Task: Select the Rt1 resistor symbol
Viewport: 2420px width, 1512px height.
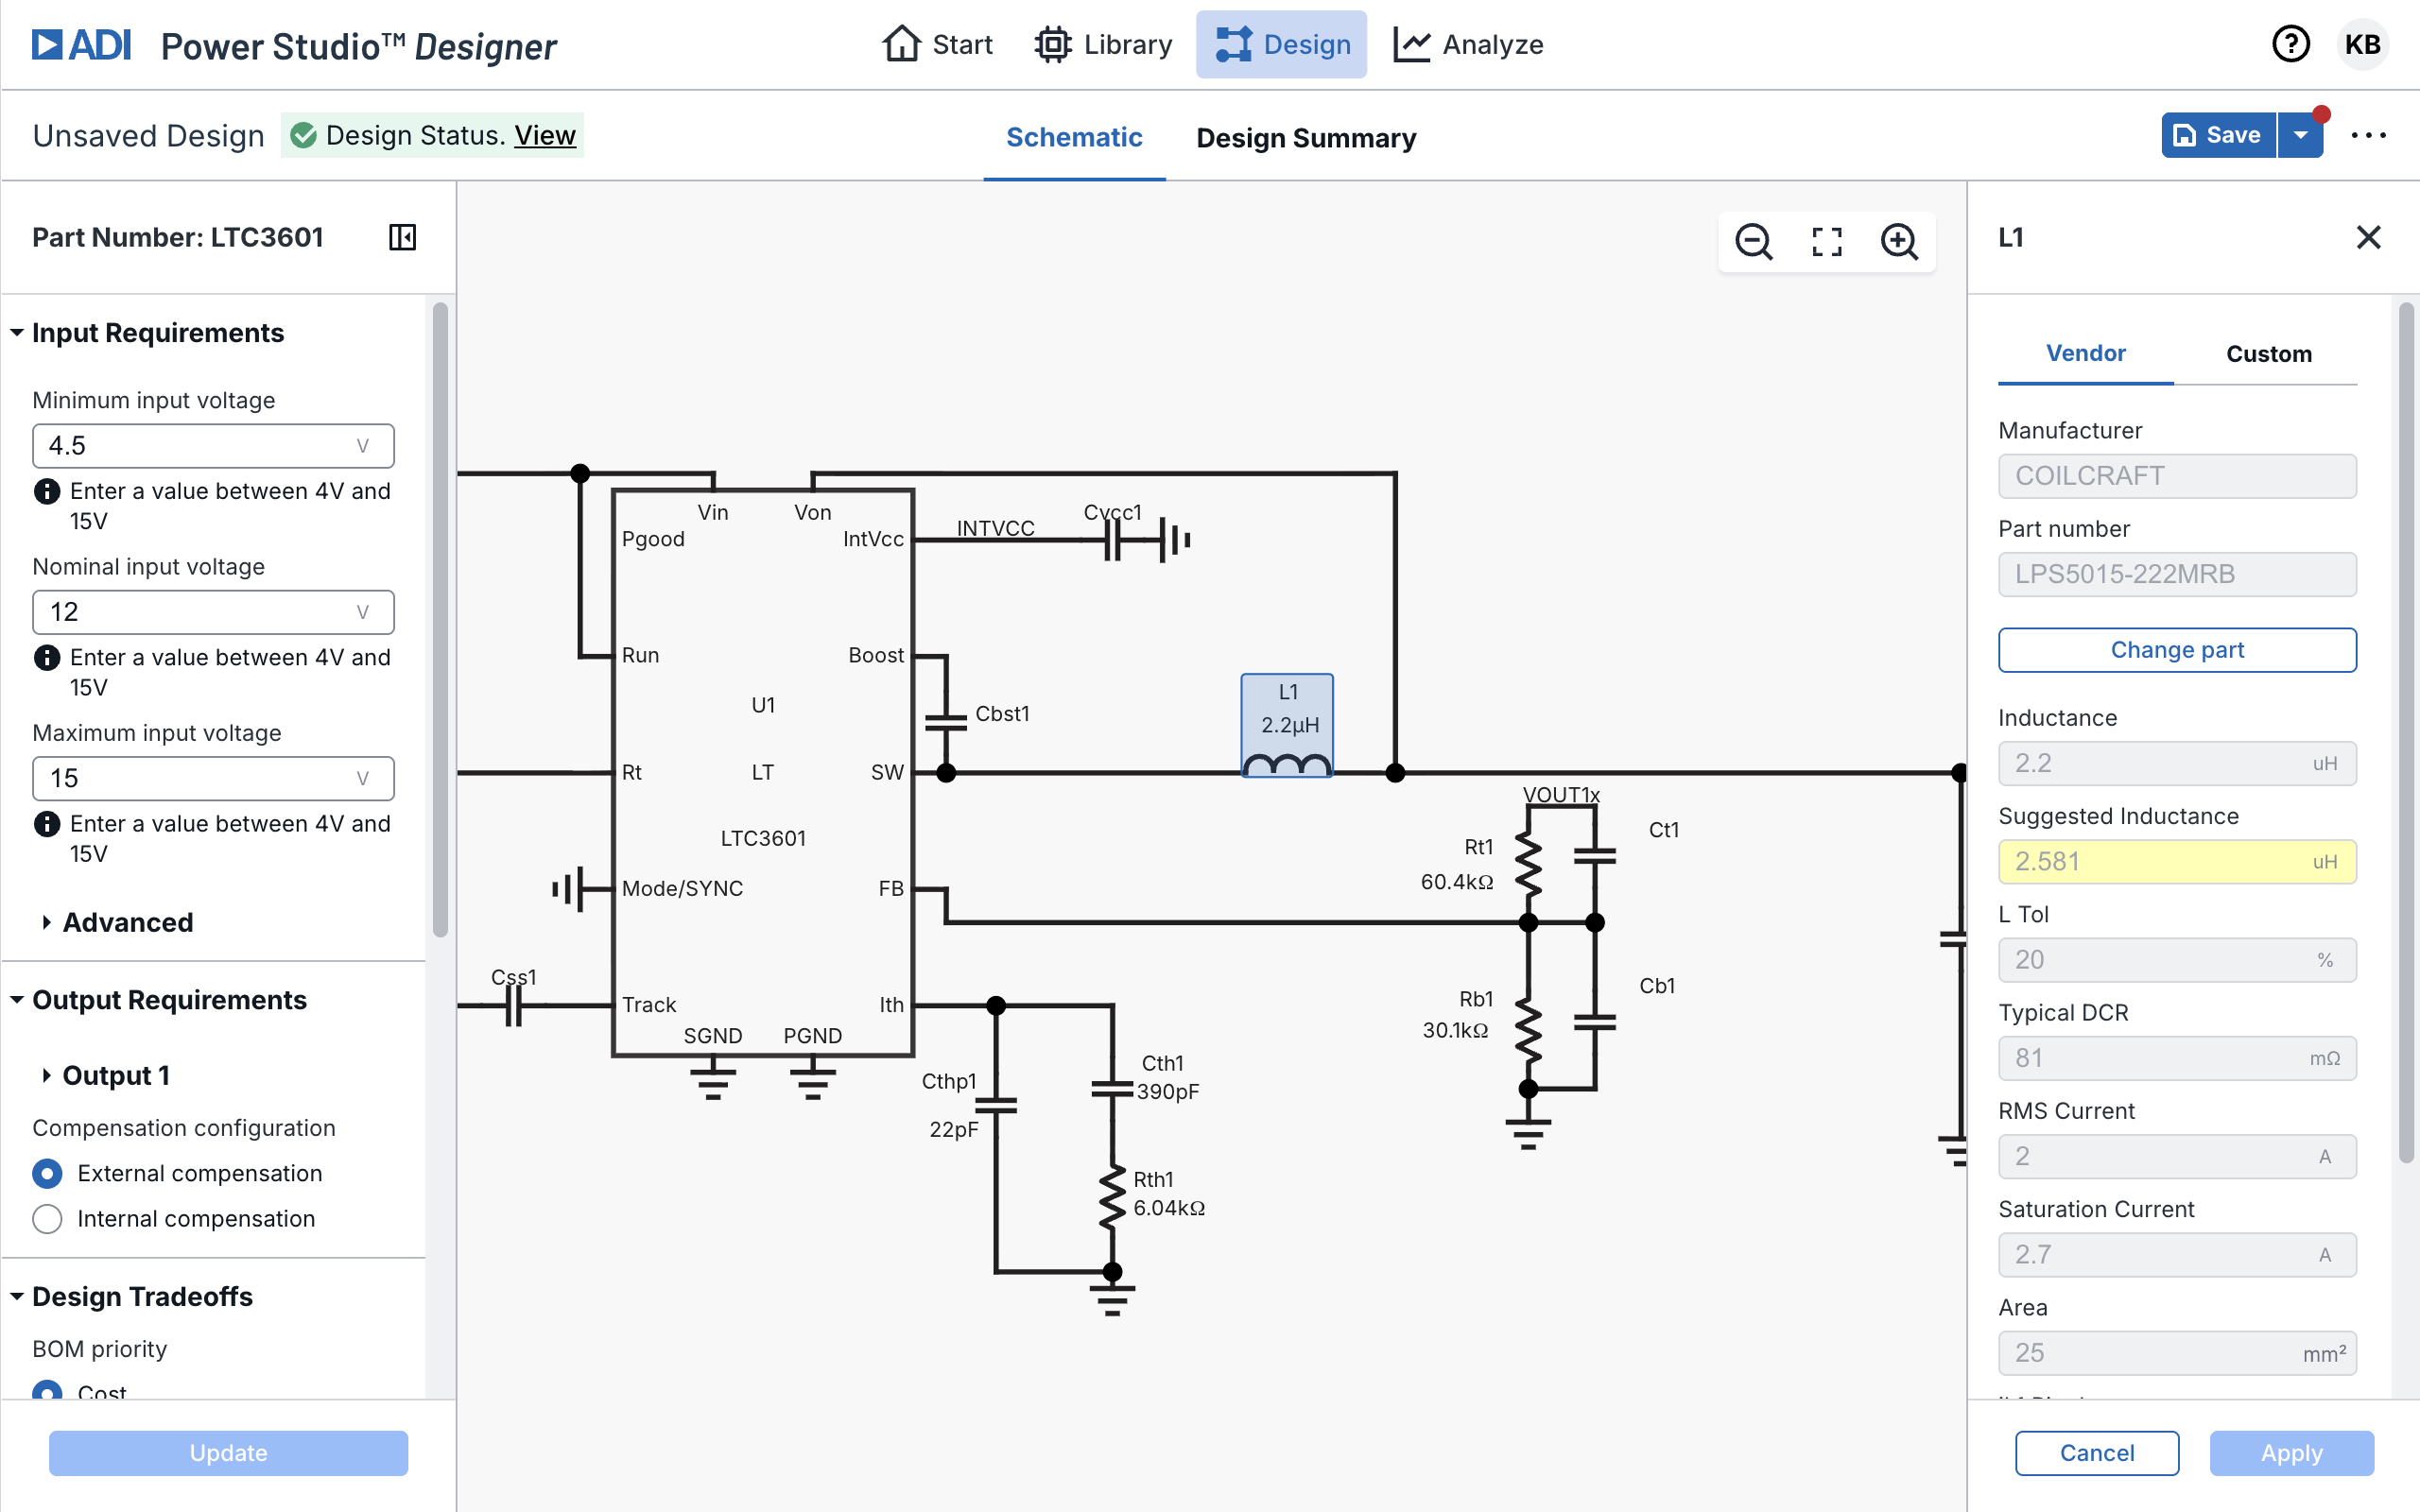Action: [x=1528, y=864]
